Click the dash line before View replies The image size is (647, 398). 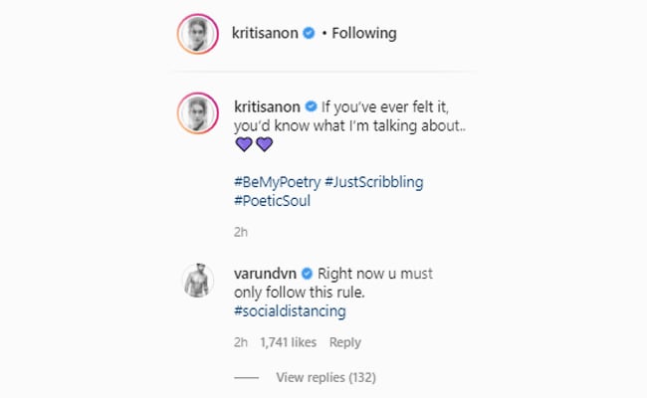coord(248,378)
